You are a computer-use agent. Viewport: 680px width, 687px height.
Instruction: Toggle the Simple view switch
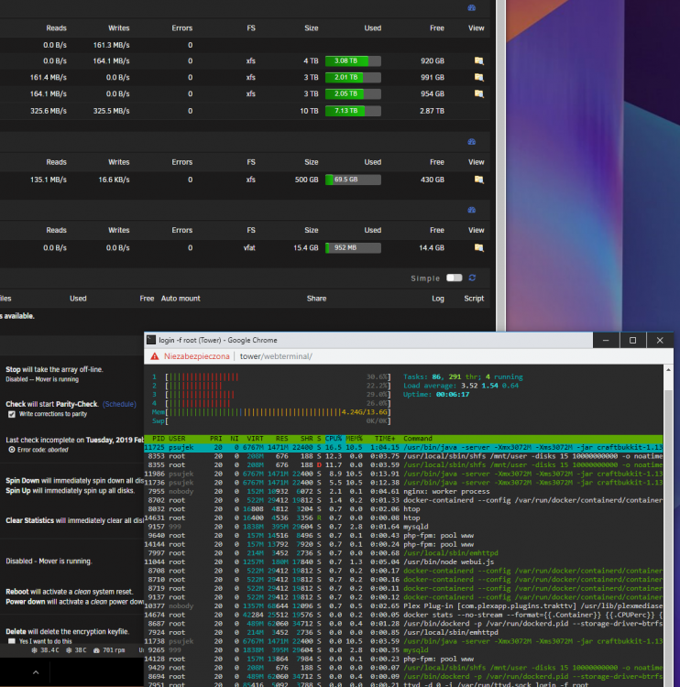coord(455,278)
